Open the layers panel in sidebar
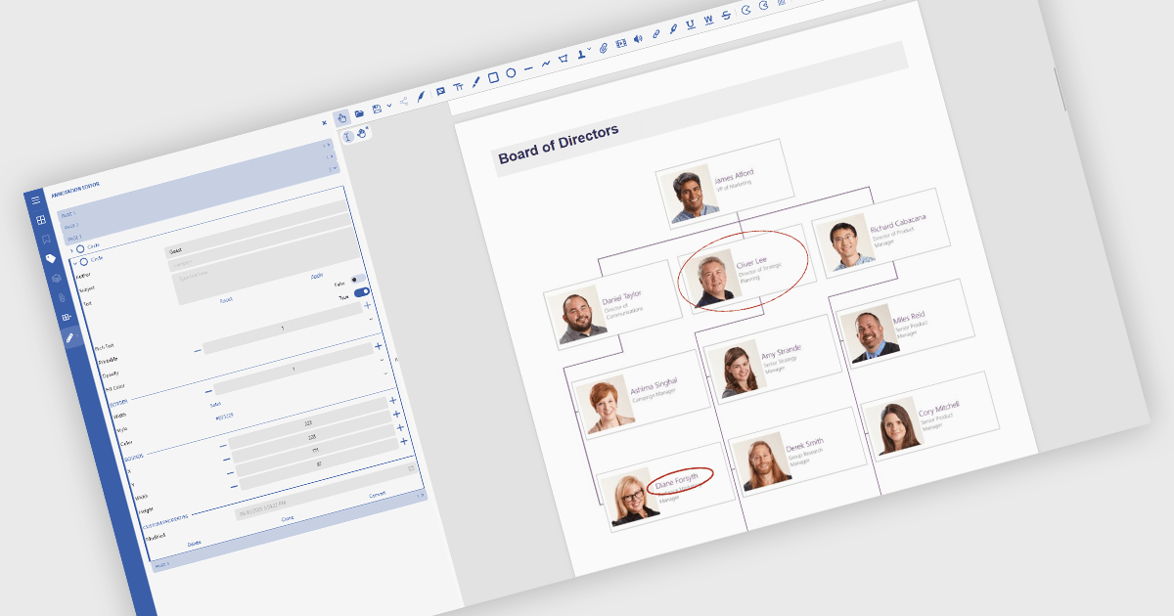Image resolution: width=1174 pixels, height=616 pixels. click(x=57, y=279)
